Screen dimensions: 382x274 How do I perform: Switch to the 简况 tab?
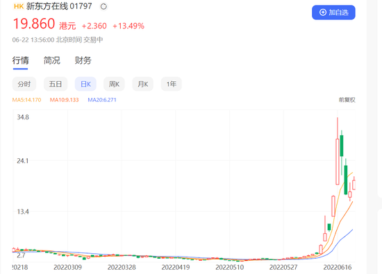tap(52, 60)
